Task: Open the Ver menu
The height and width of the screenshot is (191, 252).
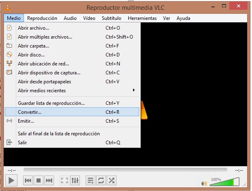Action: 166,18
